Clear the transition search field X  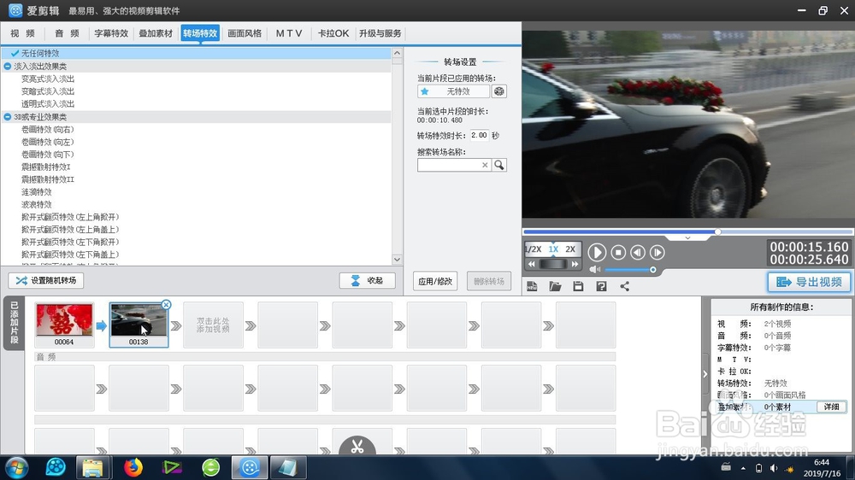click(485, 165)
